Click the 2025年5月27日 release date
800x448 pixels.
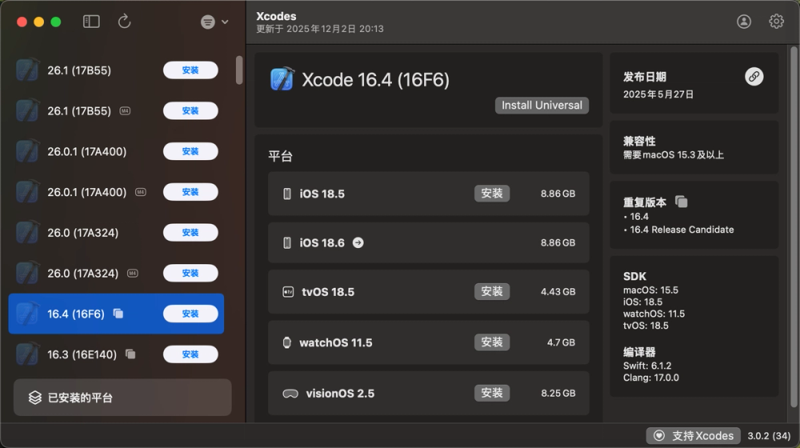658,94
